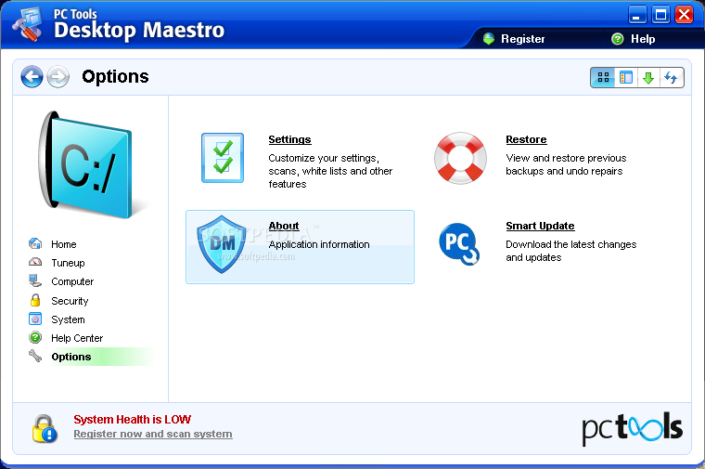Screen dimensions: 705x469
Task: Open Help Center in sidebar
Action: tap(77, 338)
